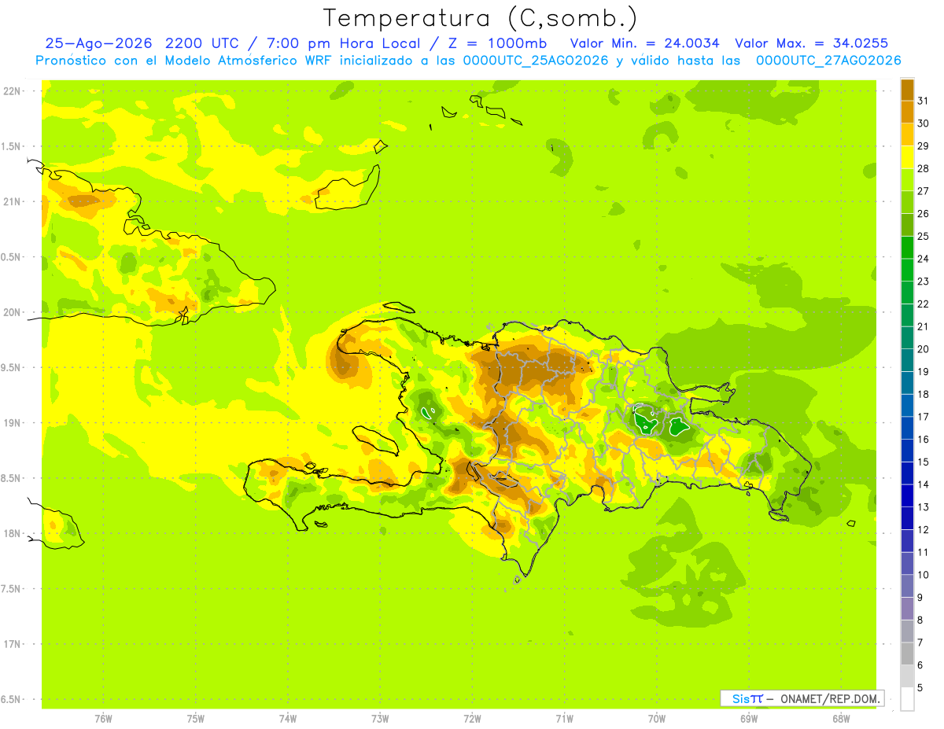Click the "68W" longitude label

(840, 719)
